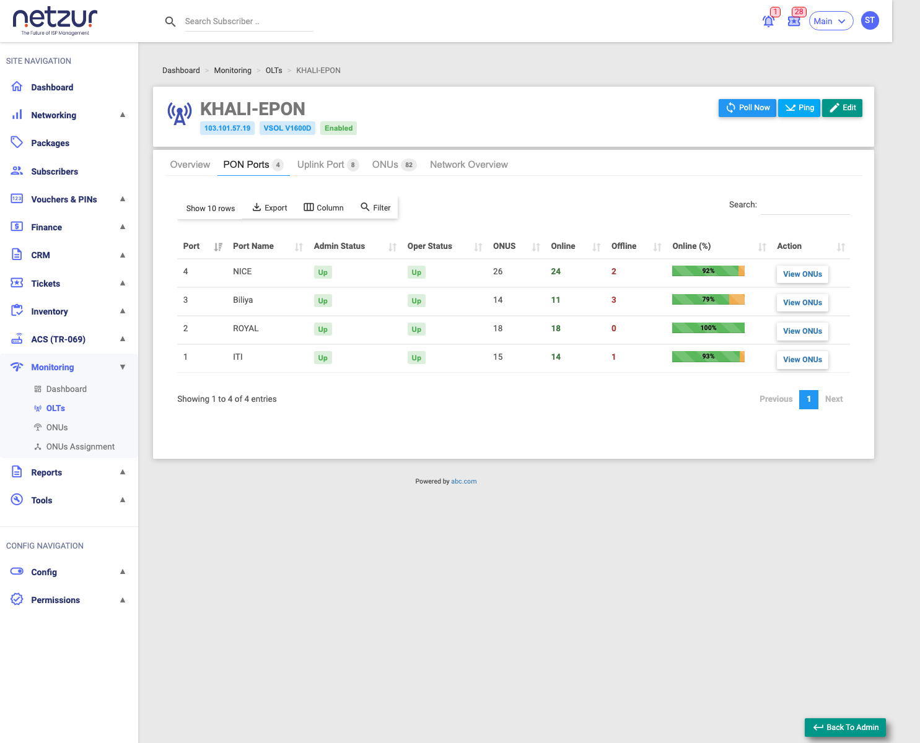
Task: Click View ONUs for port NICE
Action: (802, 274)
